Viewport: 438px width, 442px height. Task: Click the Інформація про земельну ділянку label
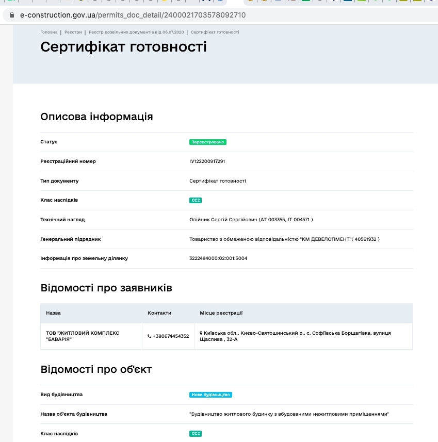(84, 258)
